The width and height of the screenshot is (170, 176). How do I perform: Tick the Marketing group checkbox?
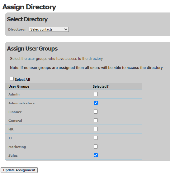click(96, 146)
